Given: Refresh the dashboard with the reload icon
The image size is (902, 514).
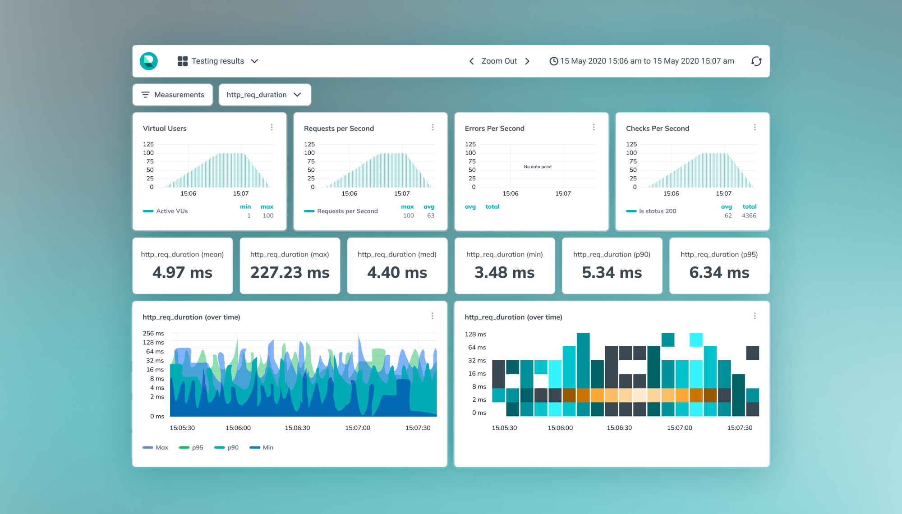Looking at the screenshot, I should point(756,61).
